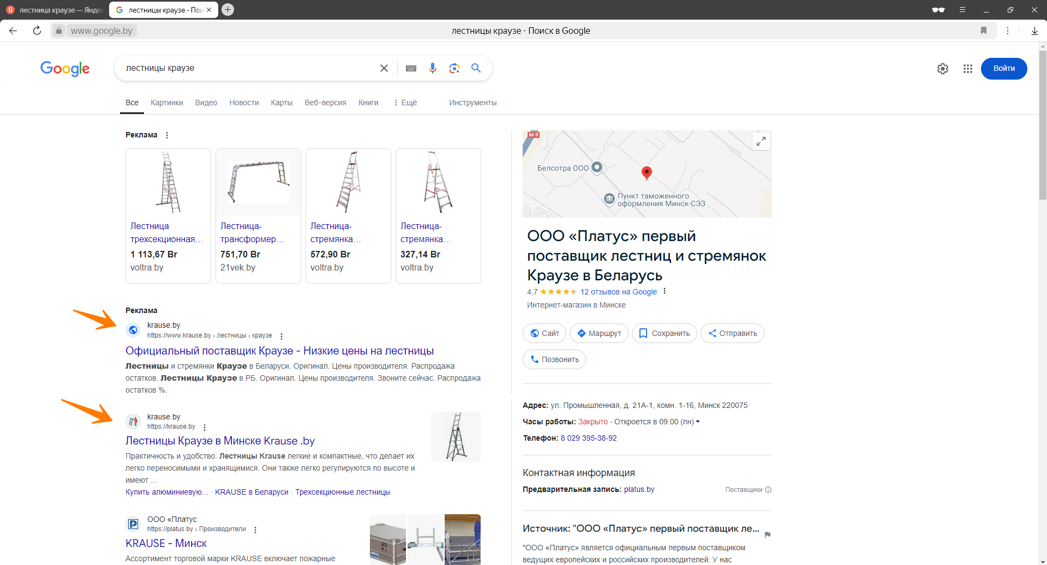Screen dimensions: 1047x565
Task: Select the Видео tab
Action: [x=206, y=103]
